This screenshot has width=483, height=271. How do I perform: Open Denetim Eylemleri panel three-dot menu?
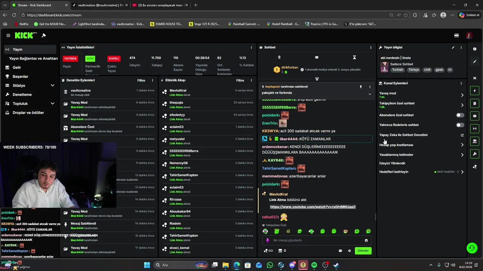pos(152,80)
